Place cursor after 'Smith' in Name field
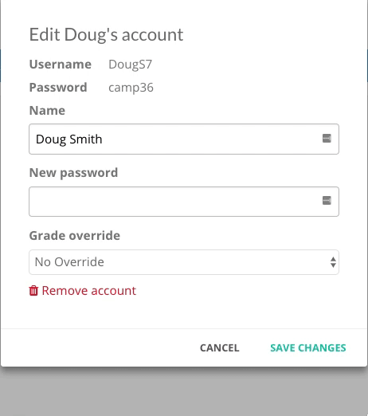This screenshot has height=416, width=368. click(103, 139)
